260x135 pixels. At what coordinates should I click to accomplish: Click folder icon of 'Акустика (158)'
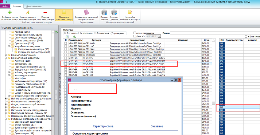12,61
